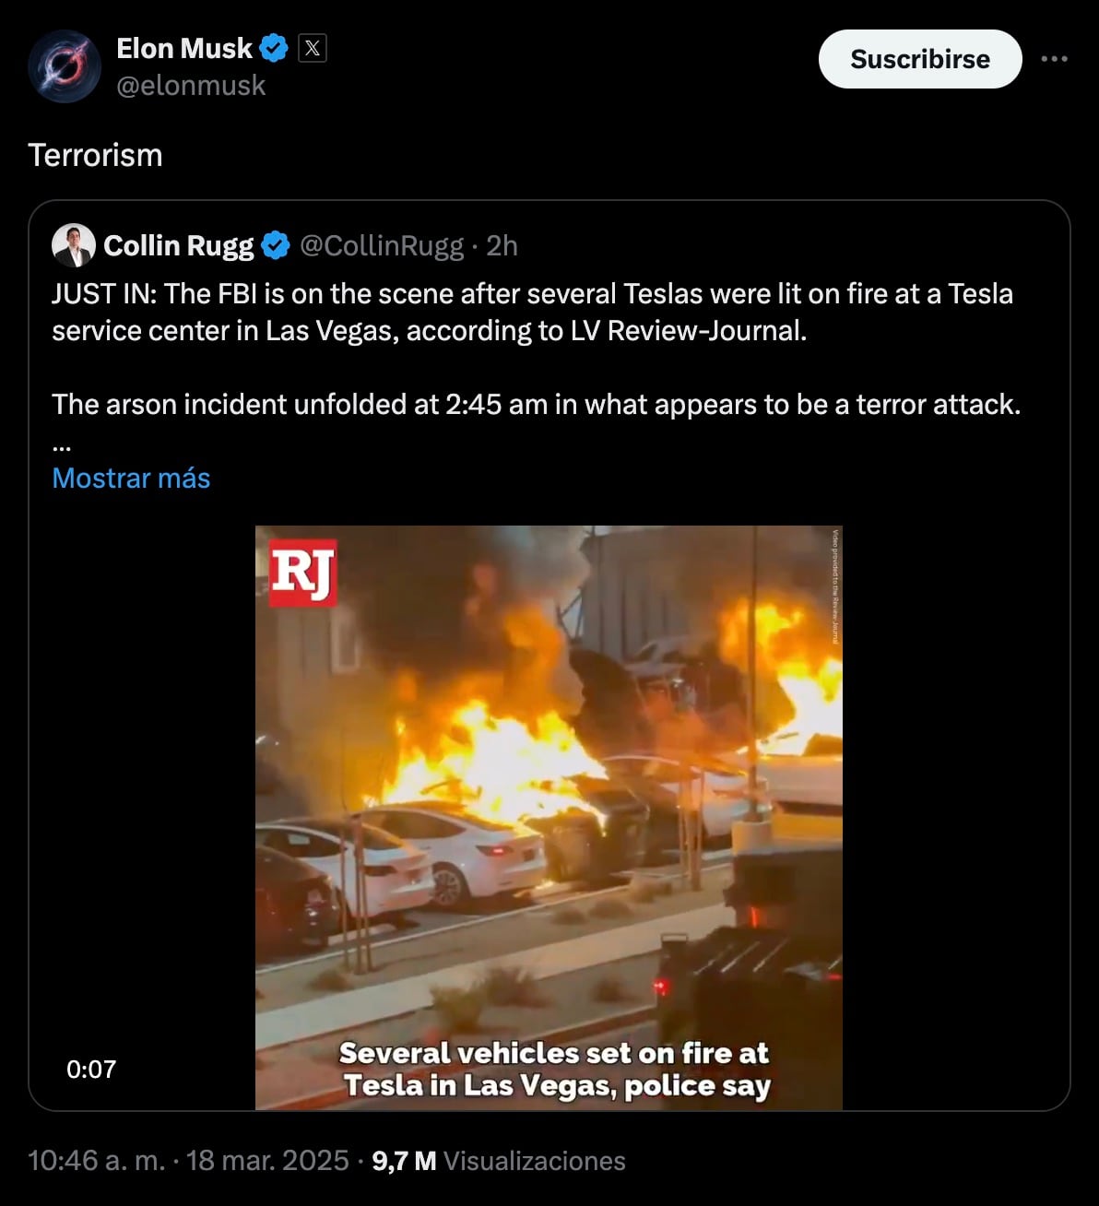Click the 9,7 M Visualizaciones count
1099x1206 pixels.
pyautogui.click(x=498, y=1161)
